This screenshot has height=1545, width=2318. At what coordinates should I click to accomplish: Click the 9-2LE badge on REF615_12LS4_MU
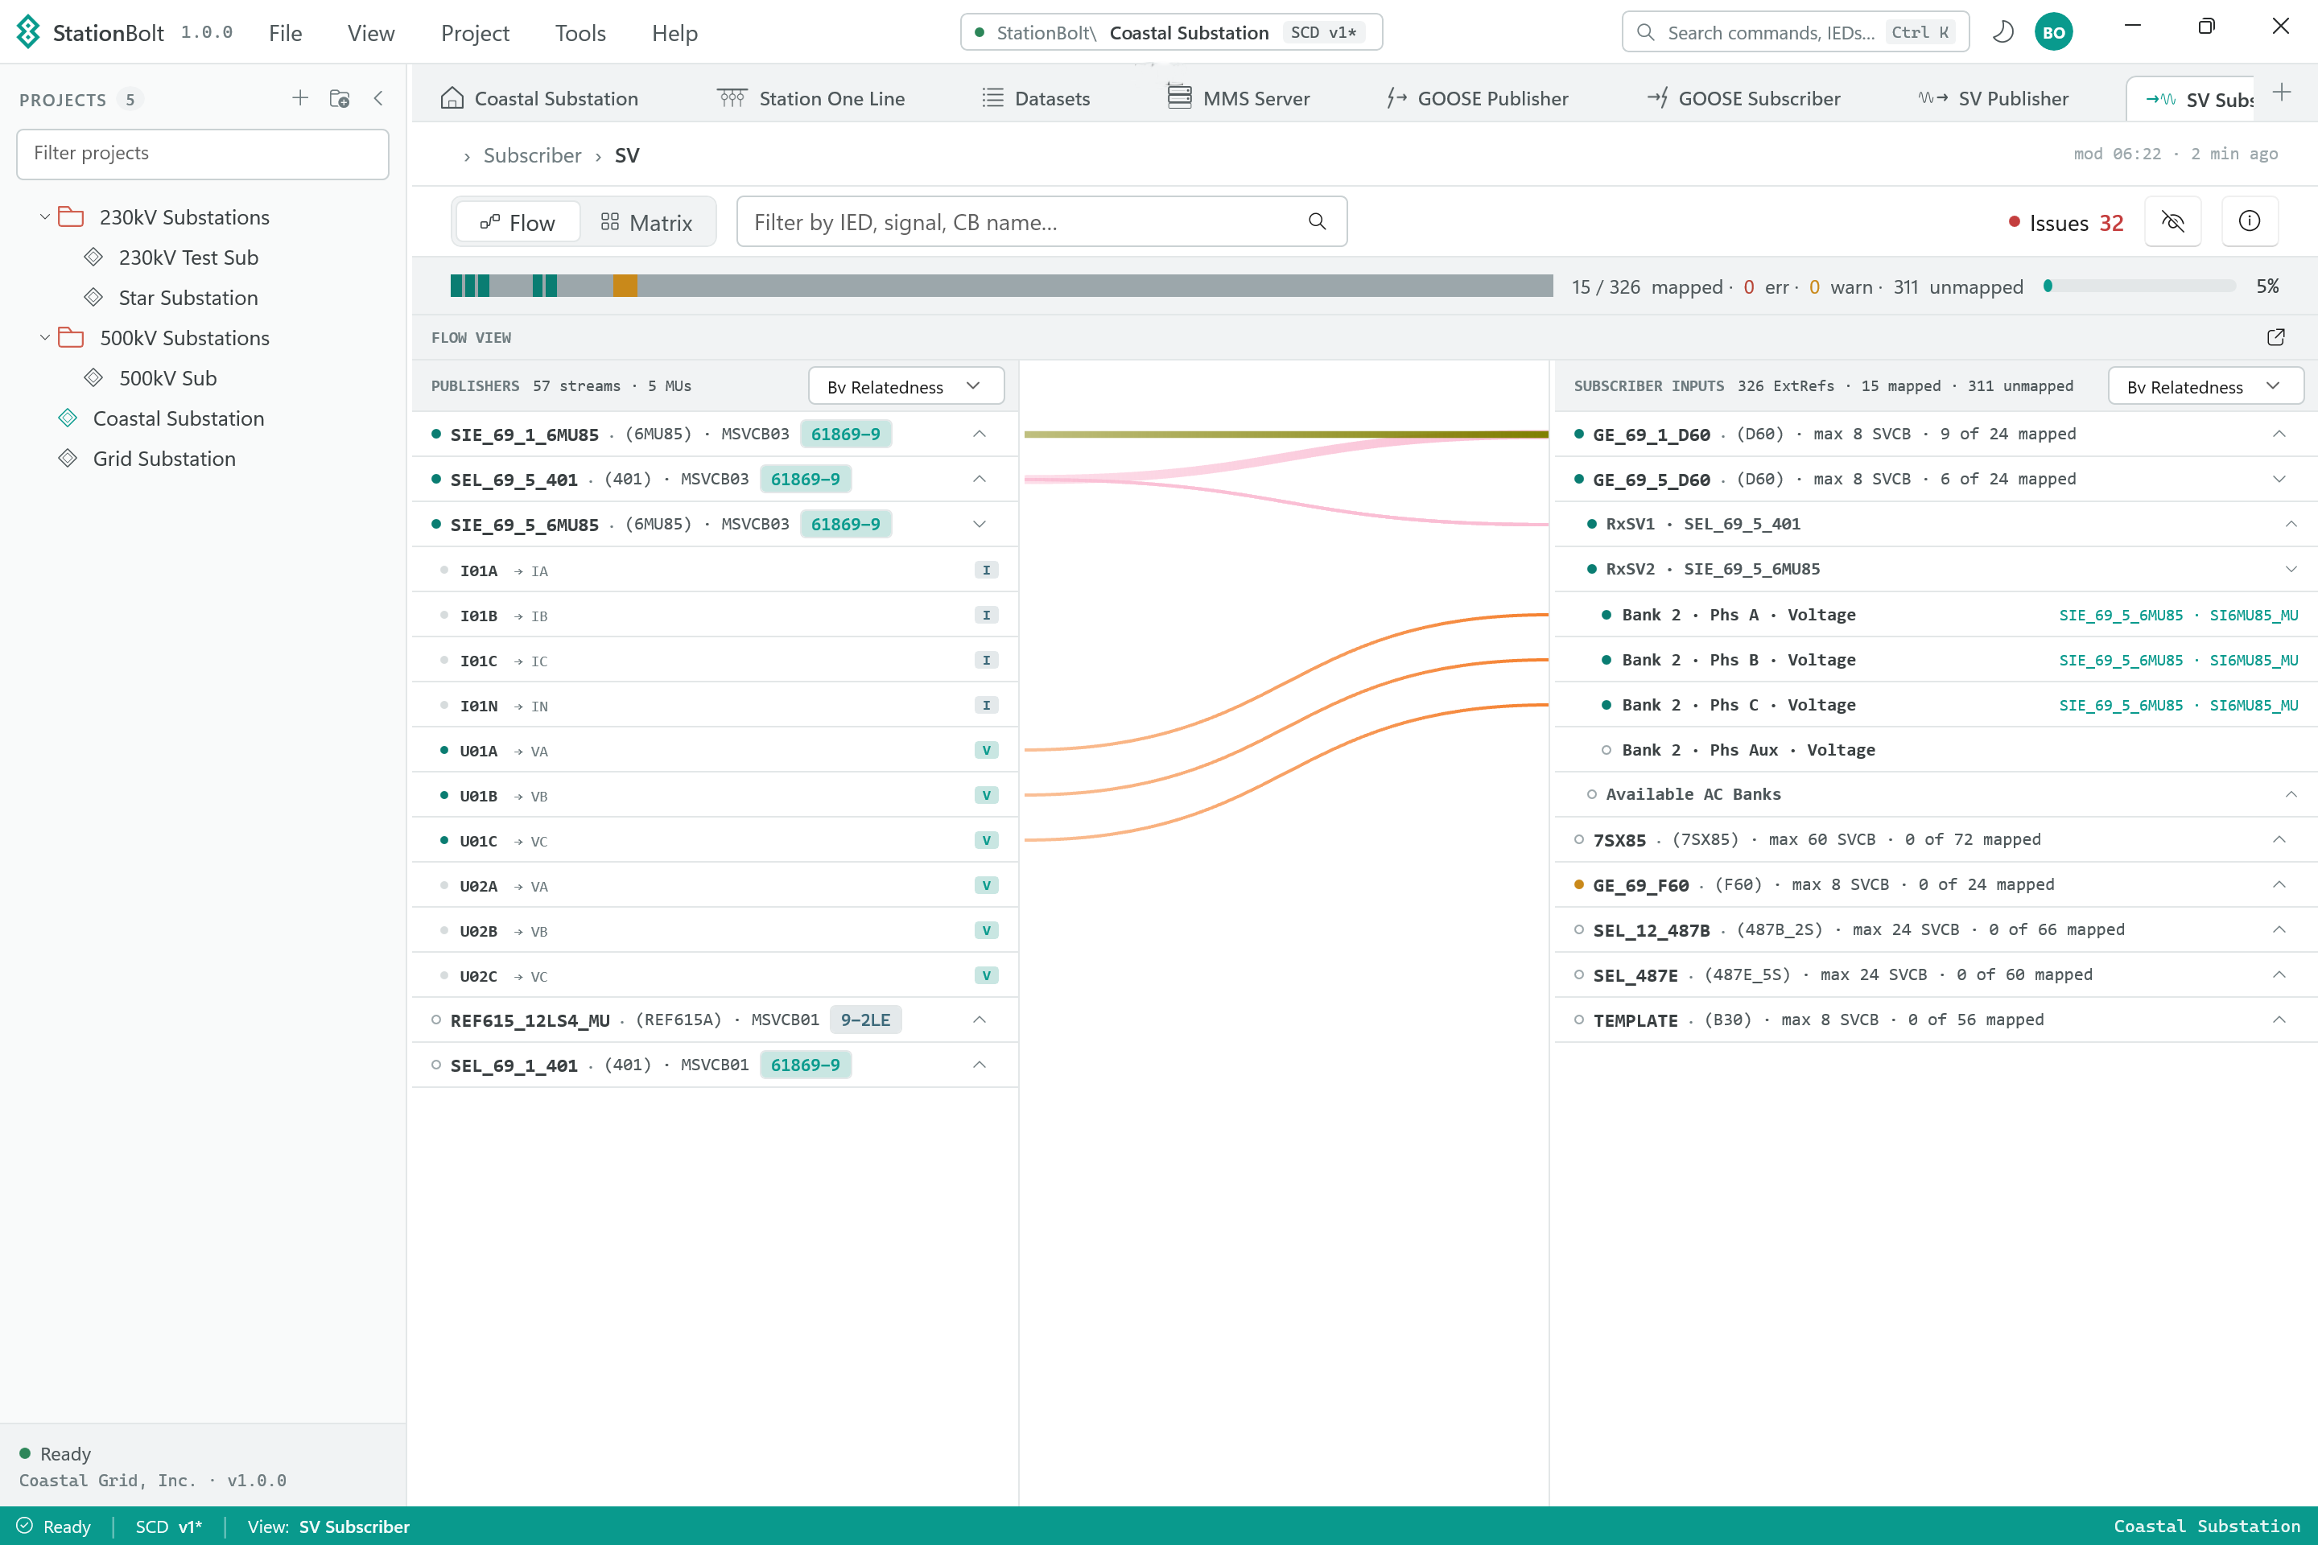pyautogui.click(x=865, y=1020)
